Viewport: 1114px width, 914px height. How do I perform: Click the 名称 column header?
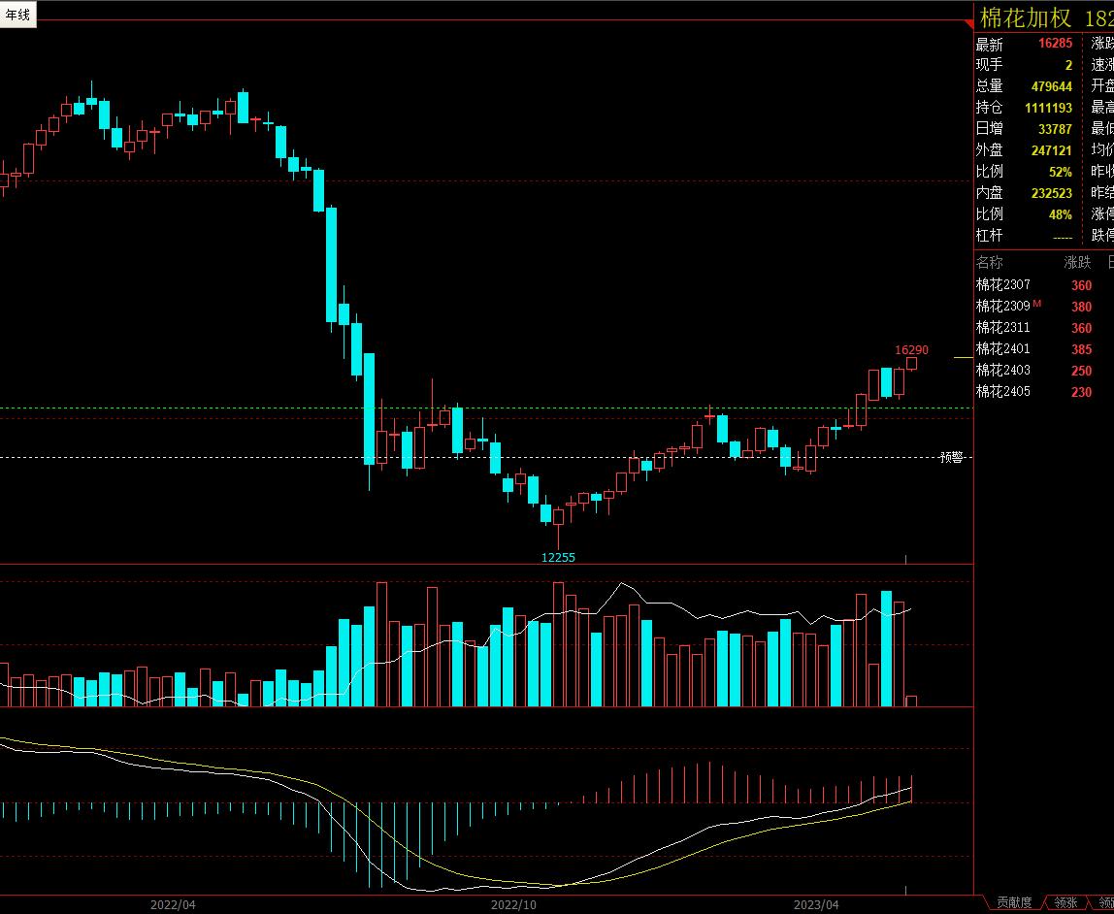989,263
